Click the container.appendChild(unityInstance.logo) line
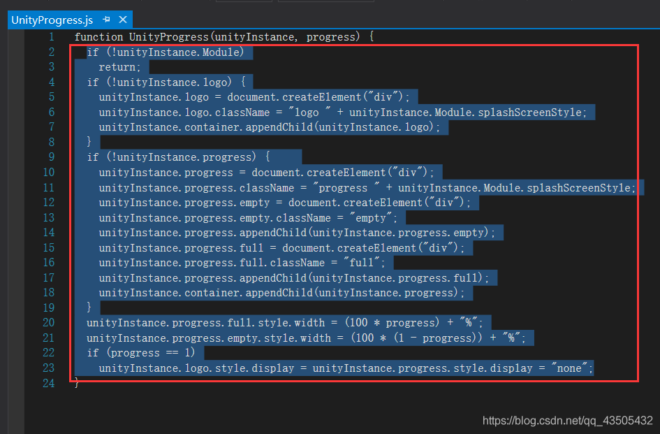The height and width of the screenshot is (434, 660). 270,127
